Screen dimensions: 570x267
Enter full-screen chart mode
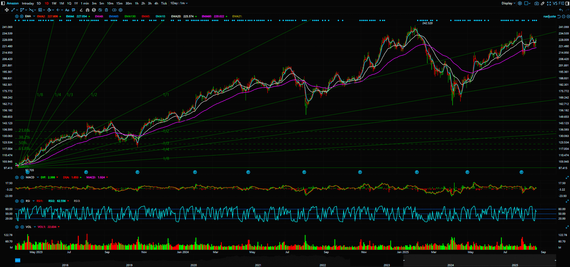click(x=549, y=3)
